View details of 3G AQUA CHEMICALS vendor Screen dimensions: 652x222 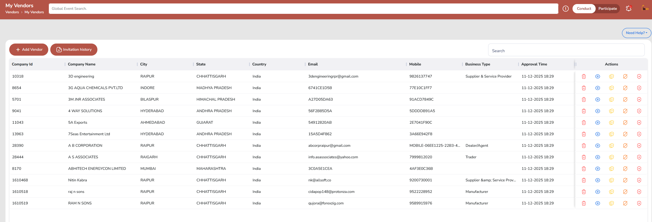point(597,88)
